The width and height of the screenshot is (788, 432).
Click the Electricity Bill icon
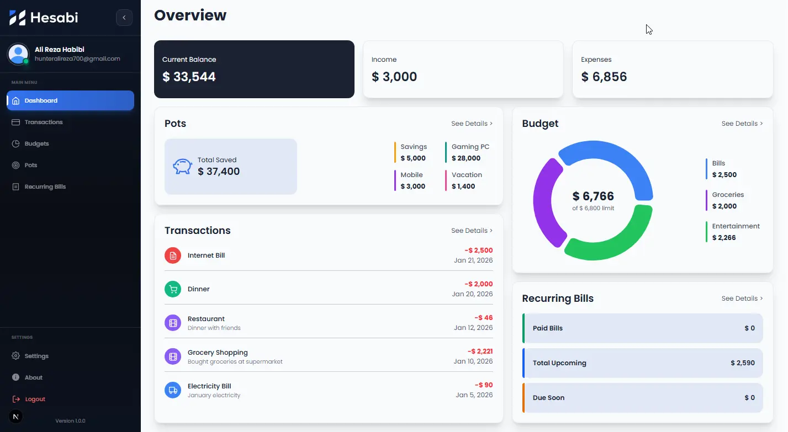[x=172, y=390]
